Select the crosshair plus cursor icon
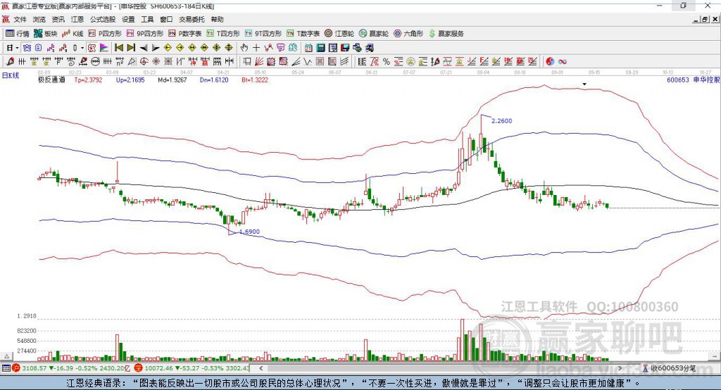This screenshot has width=721, height=390. pos(256,48)
